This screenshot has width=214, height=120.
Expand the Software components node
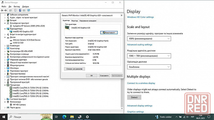[5, 15]
